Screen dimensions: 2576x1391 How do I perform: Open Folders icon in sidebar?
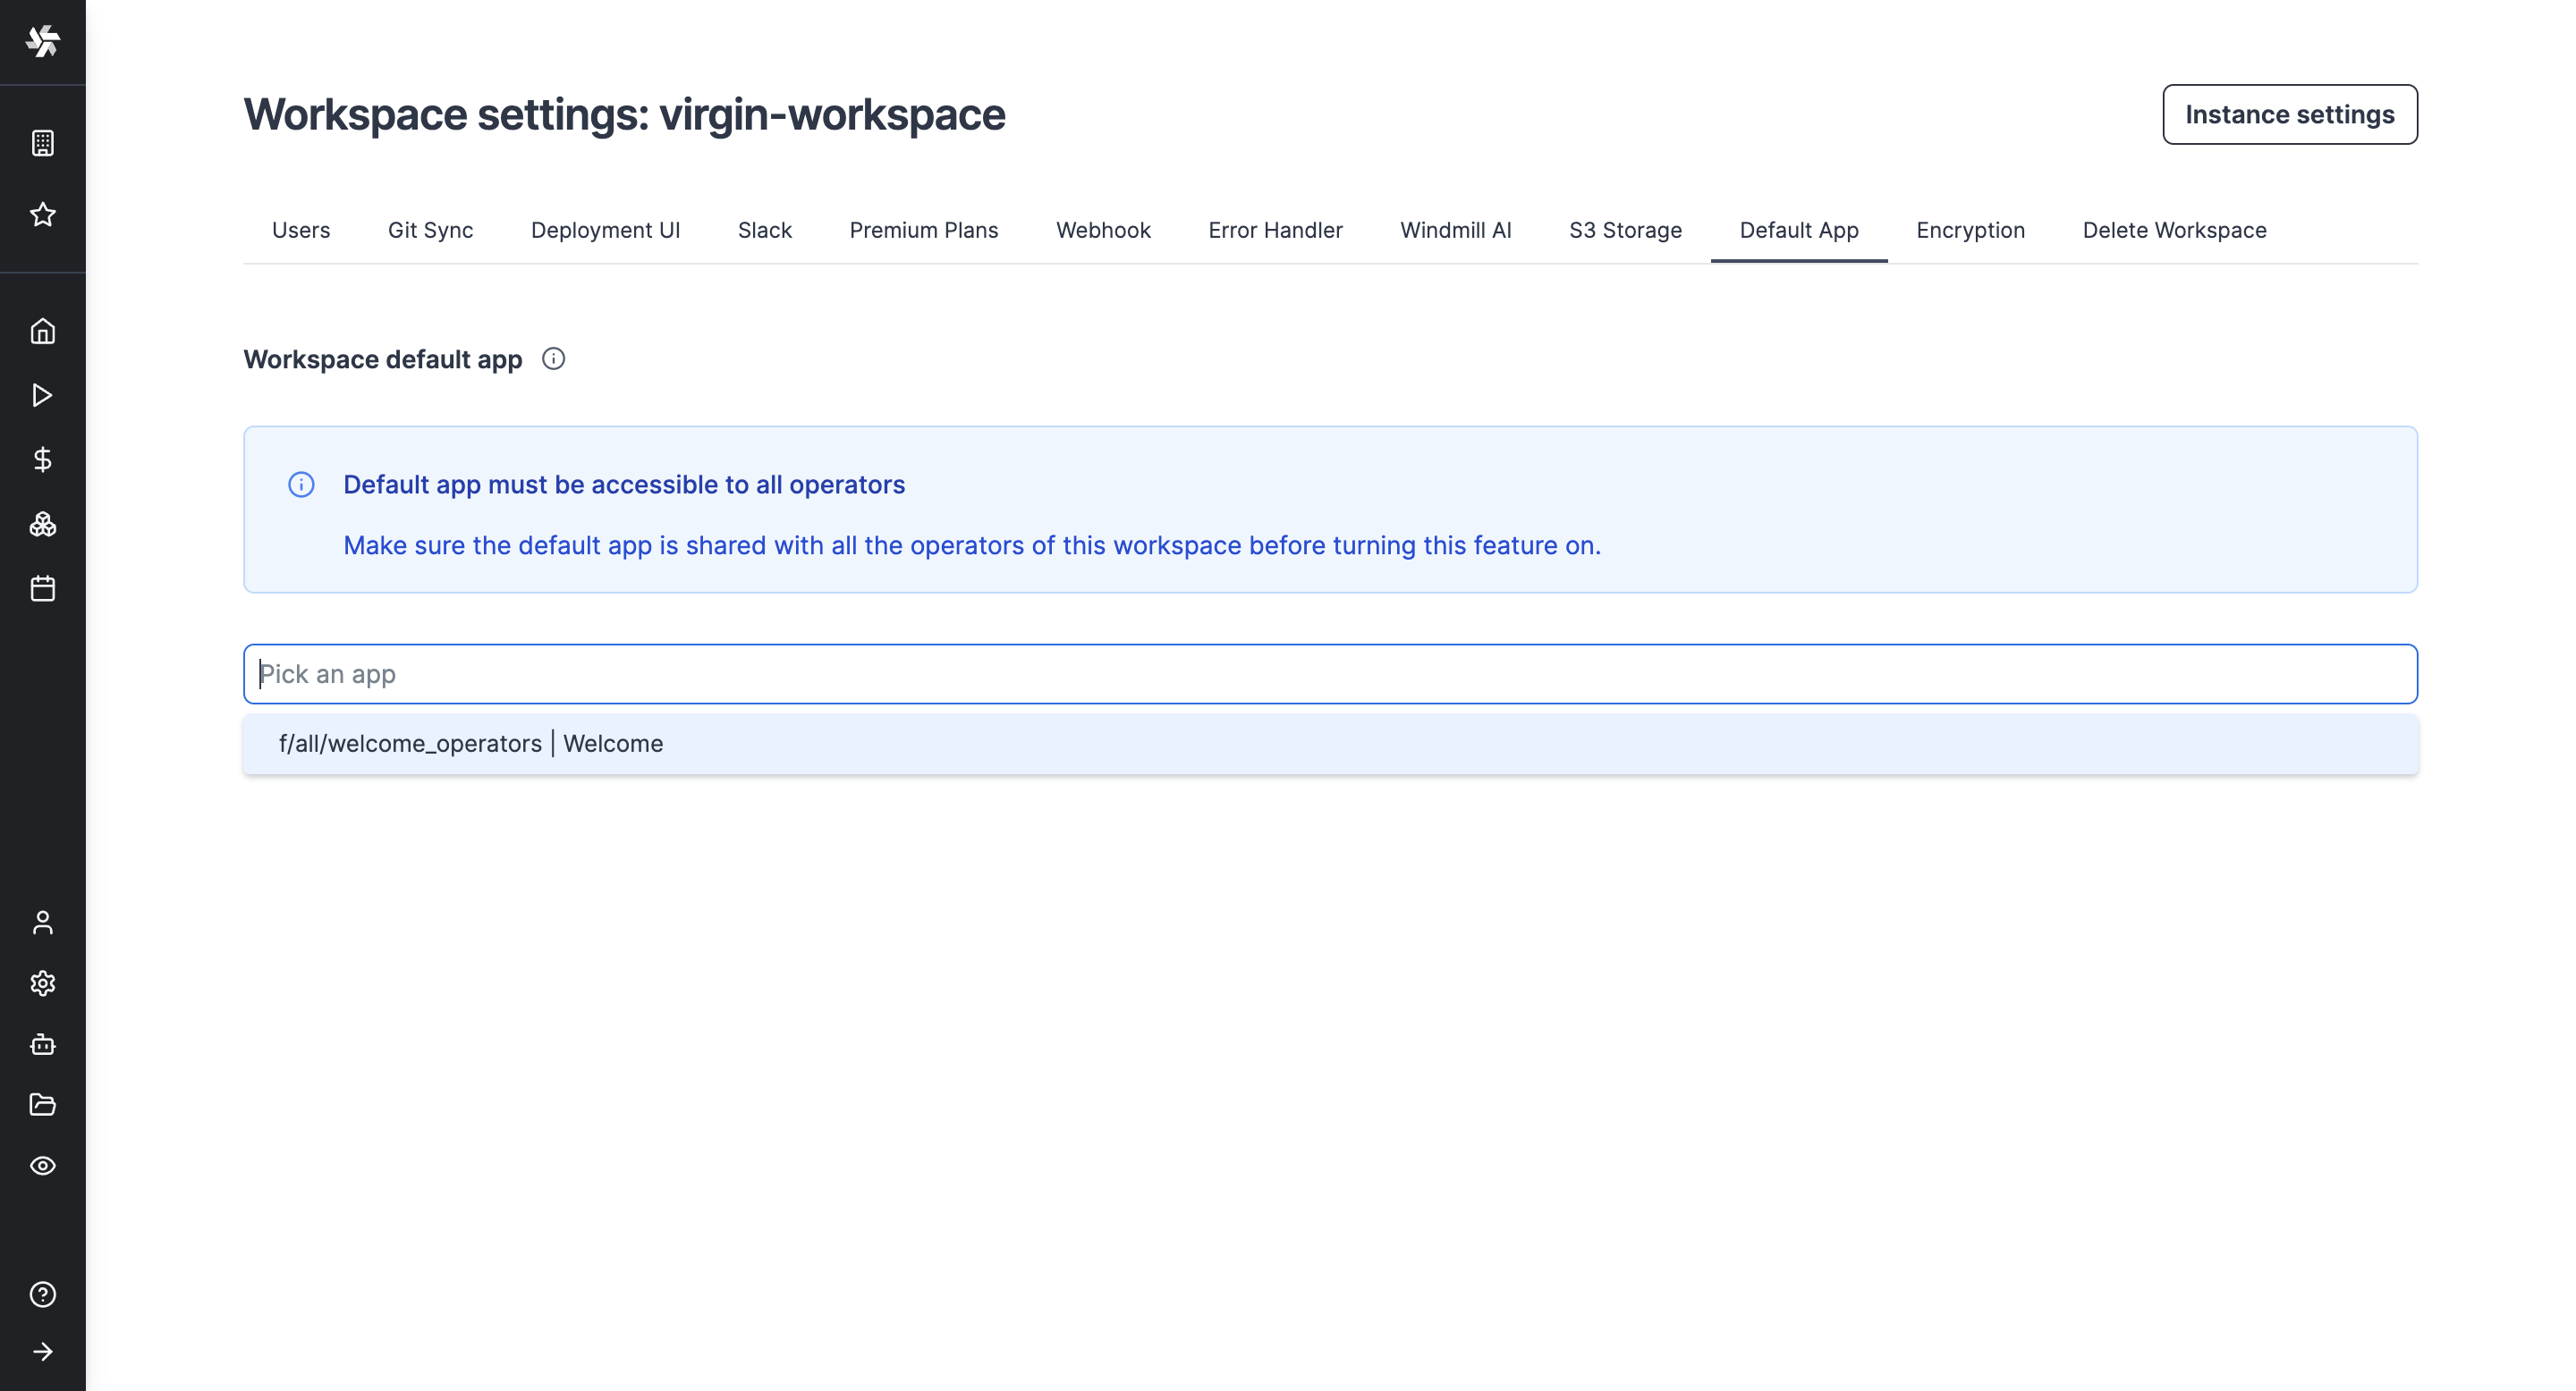point(42,1104)
